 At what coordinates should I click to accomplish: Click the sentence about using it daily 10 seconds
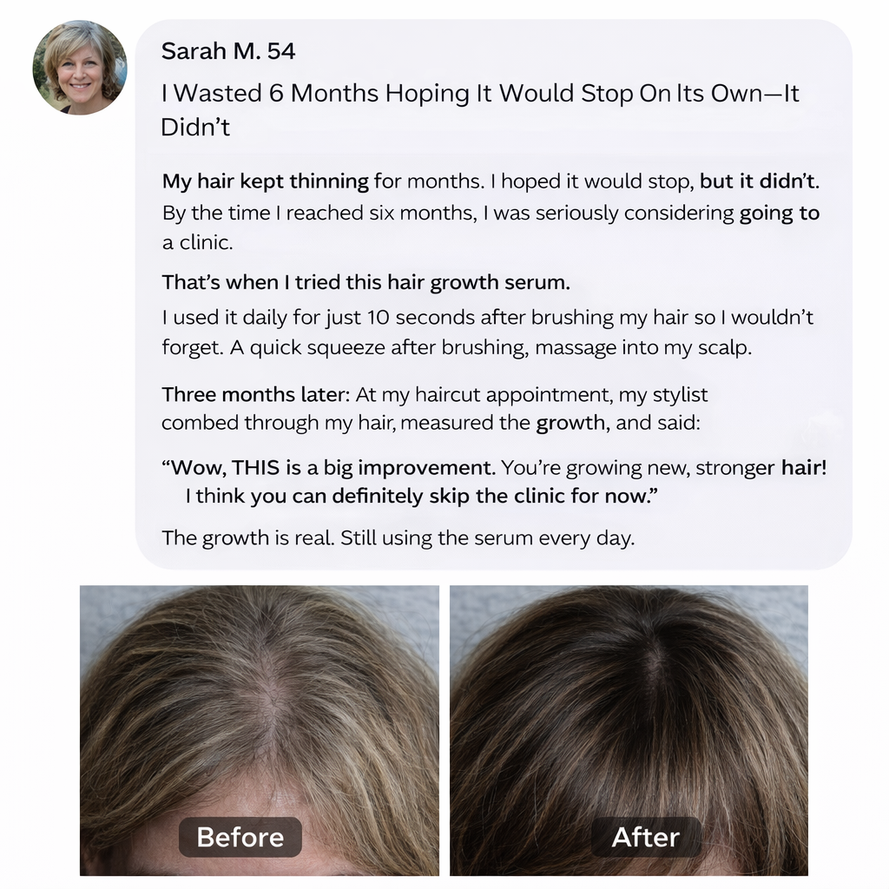click(488, 333)
